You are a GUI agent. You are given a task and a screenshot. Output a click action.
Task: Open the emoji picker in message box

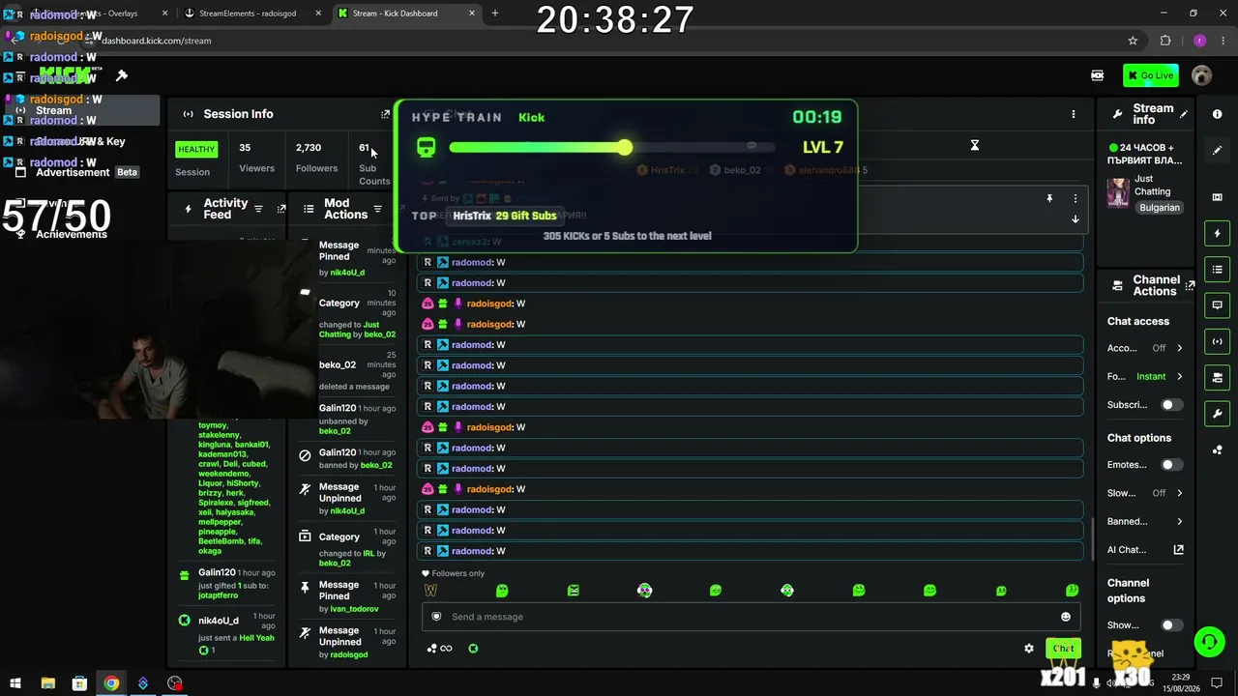tap(1066, 617)
